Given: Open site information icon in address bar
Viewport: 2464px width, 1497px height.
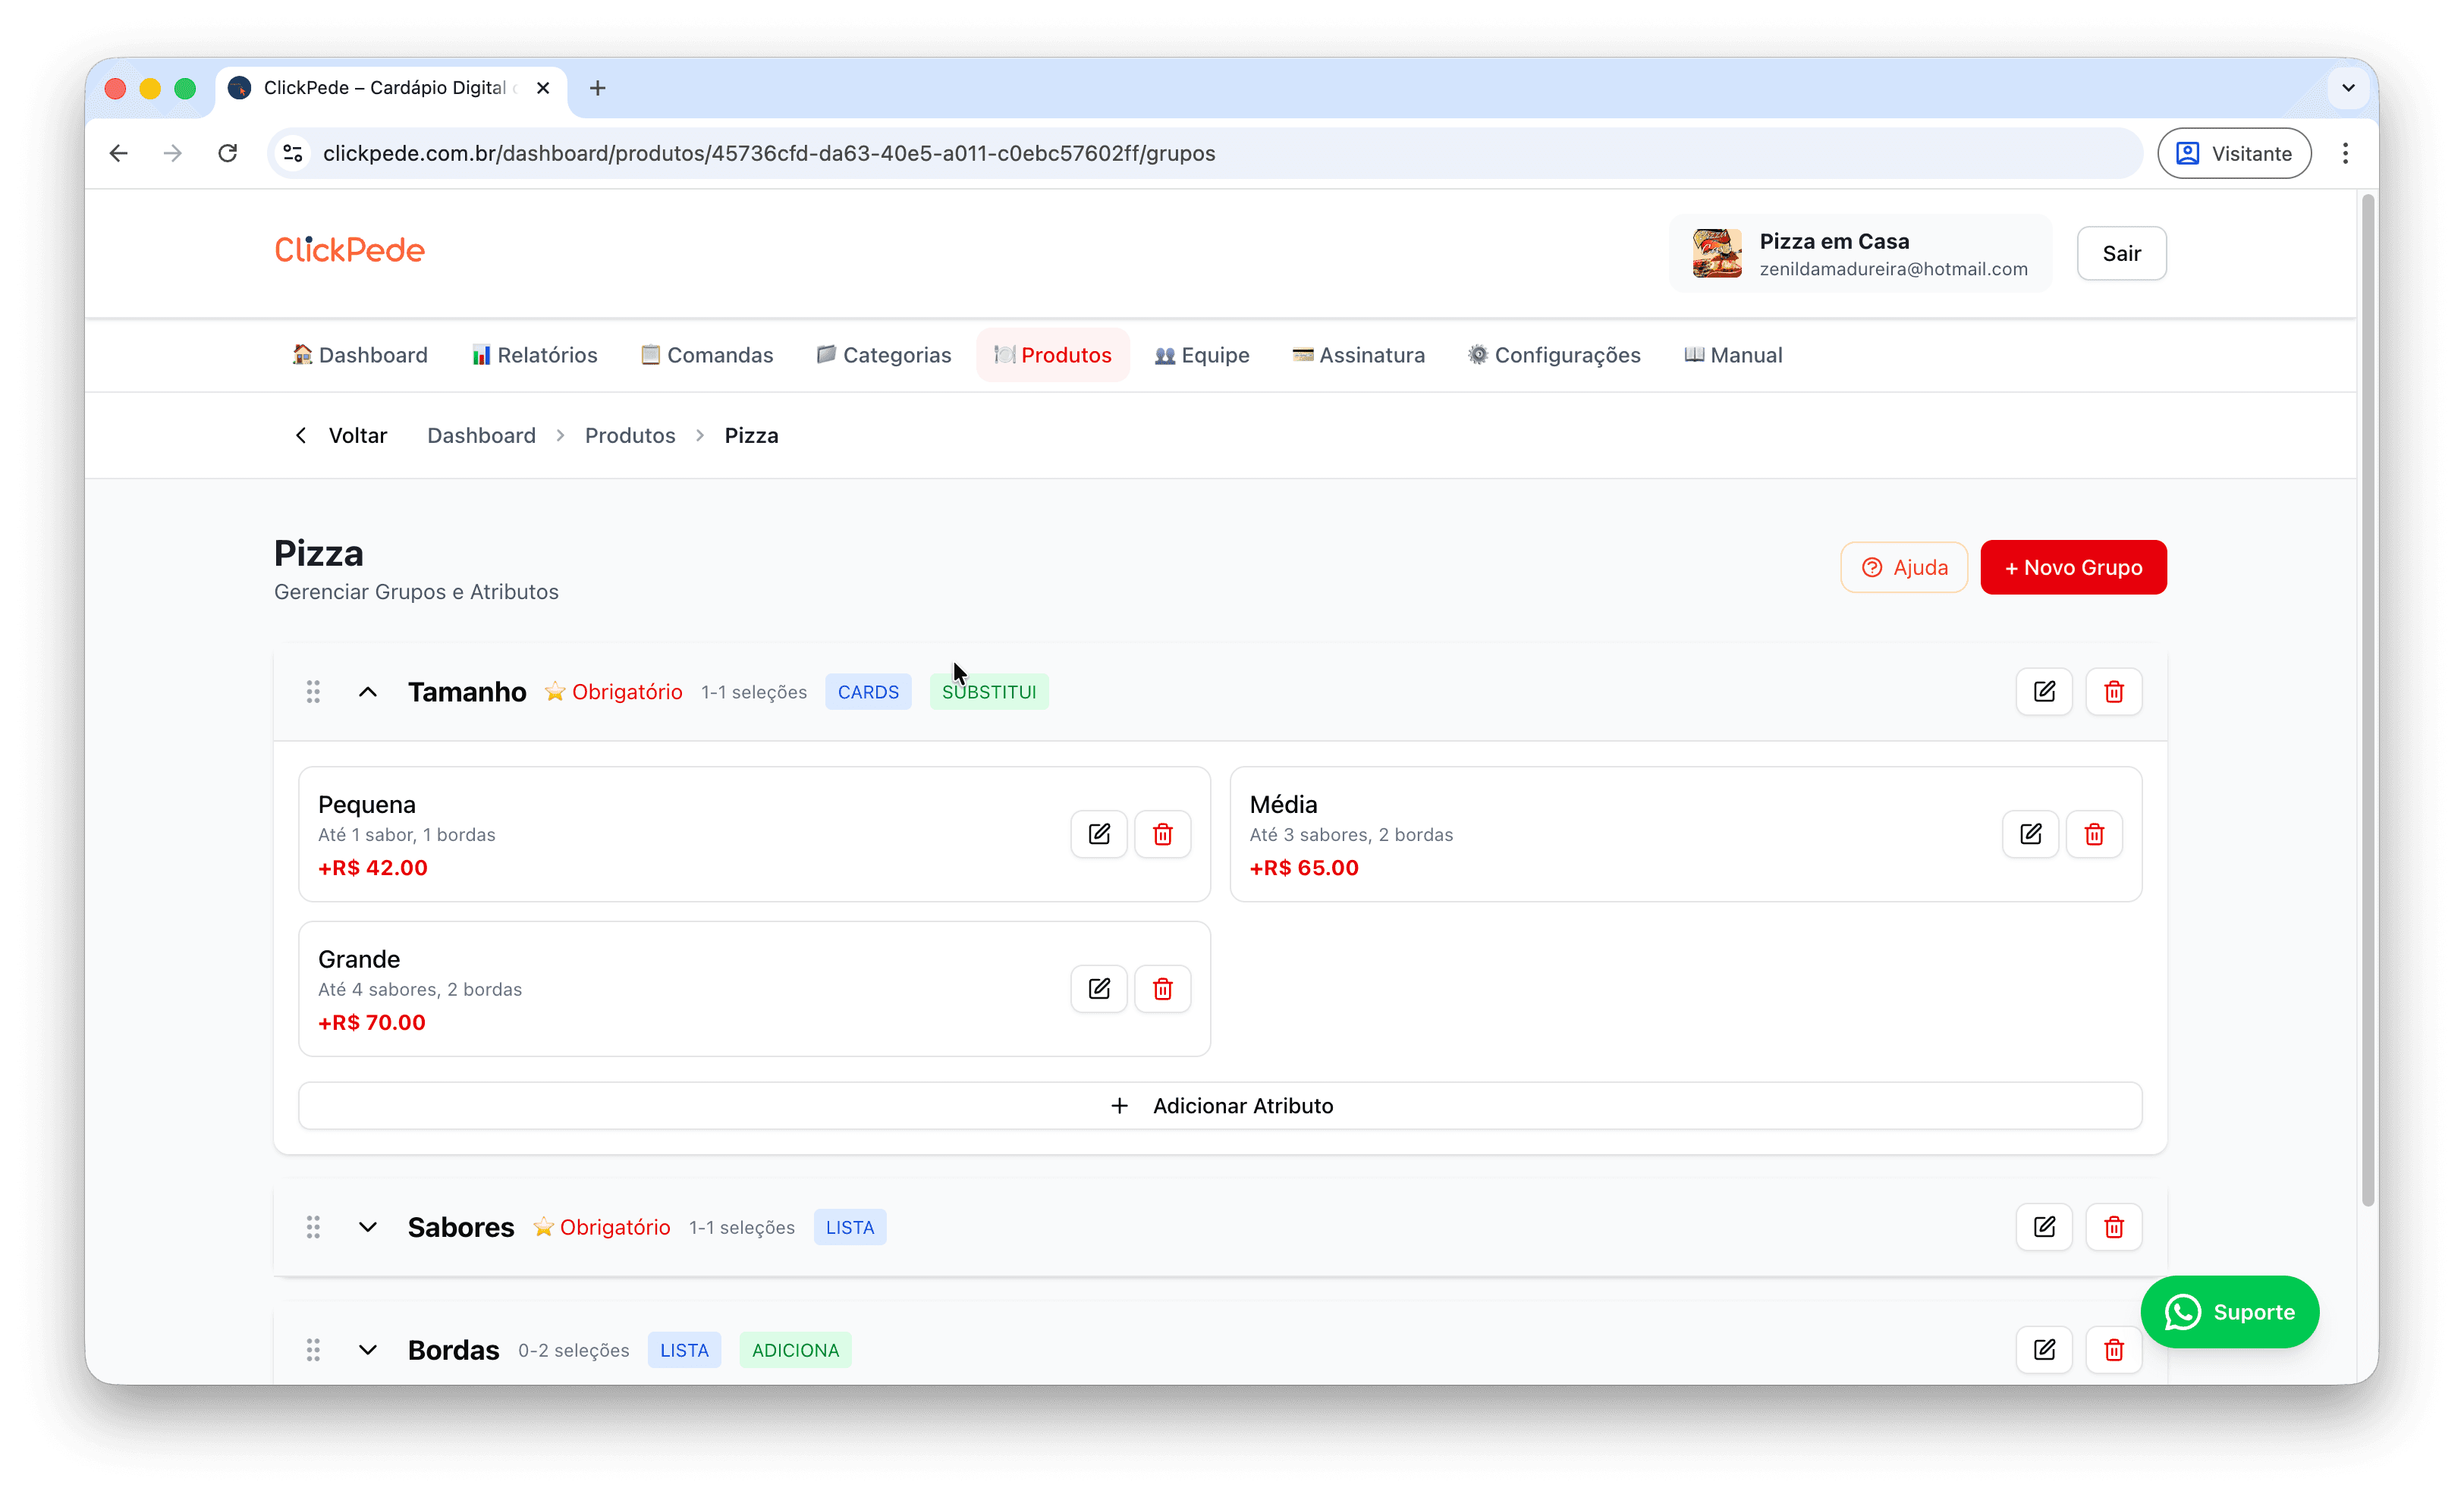Looking at the screenshot, I should 293,153.
